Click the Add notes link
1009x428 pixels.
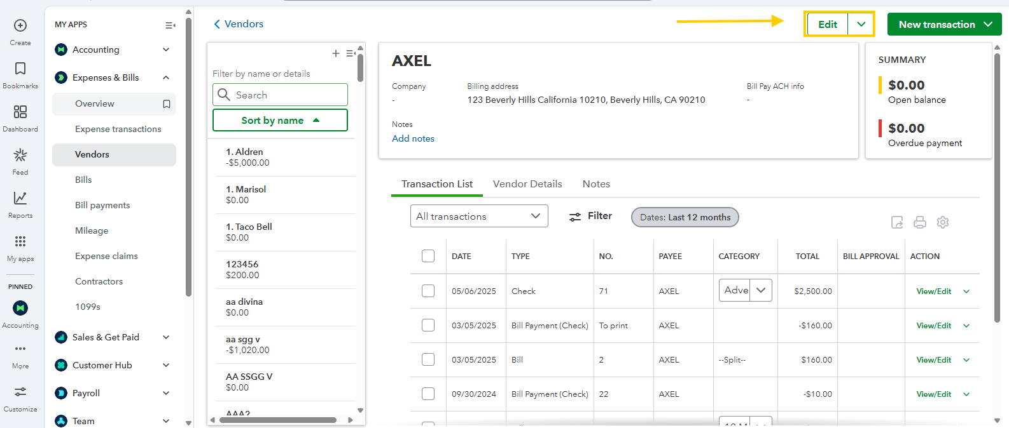(x=413, y=138)
